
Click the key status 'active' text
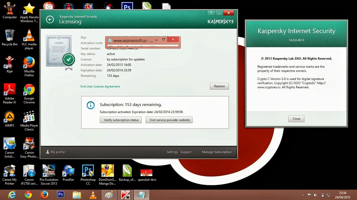[111, 54]
